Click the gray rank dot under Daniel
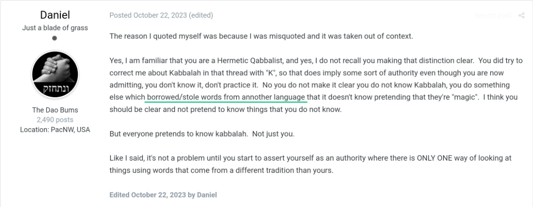 point(54,38)
